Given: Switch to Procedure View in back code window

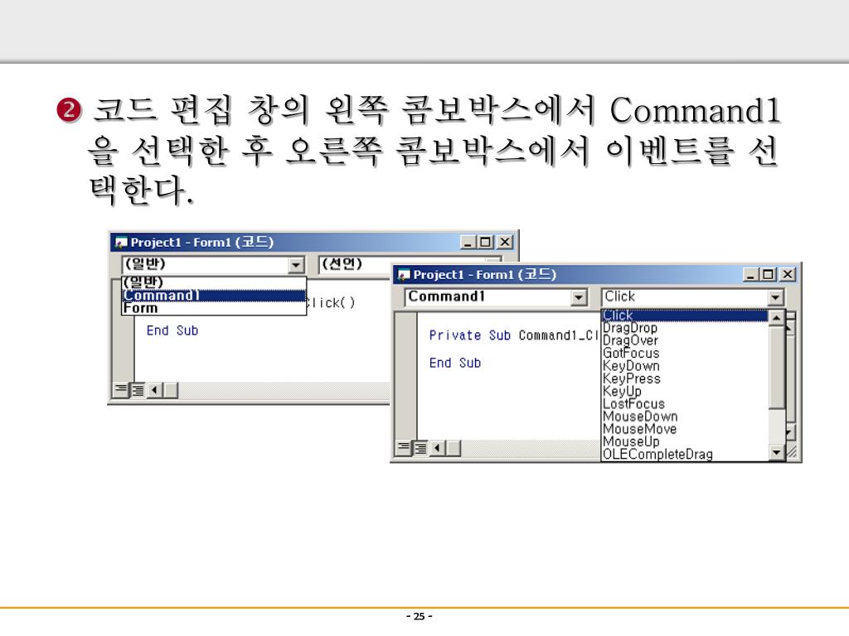Looking at the screenshot, I should pos(121,389).
